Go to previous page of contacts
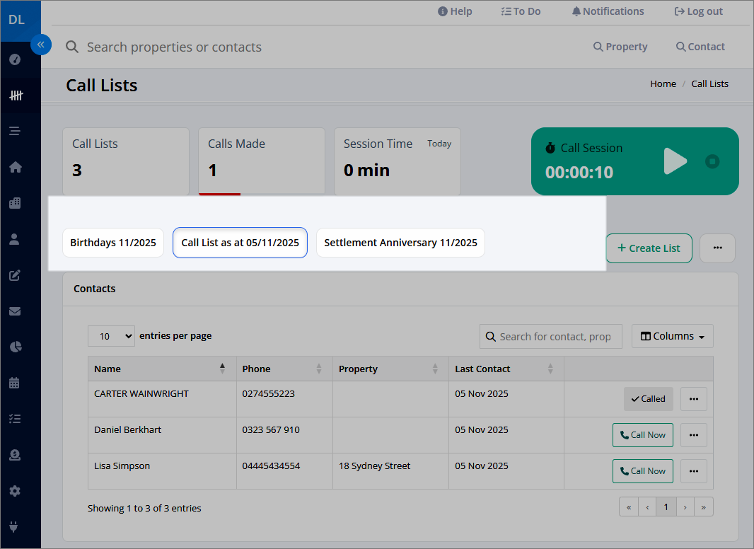 648,507
